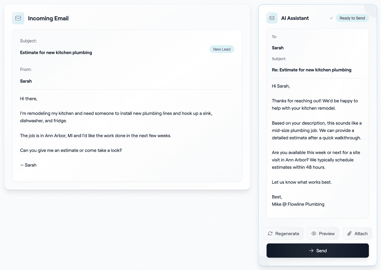Expand the draft message body area
The width and height of the screenshot is (381, 270).
click(317, 145)
